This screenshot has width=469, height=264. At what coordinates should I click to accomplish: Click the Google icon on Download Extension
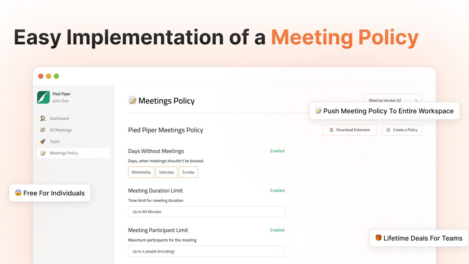click(331, 130)
